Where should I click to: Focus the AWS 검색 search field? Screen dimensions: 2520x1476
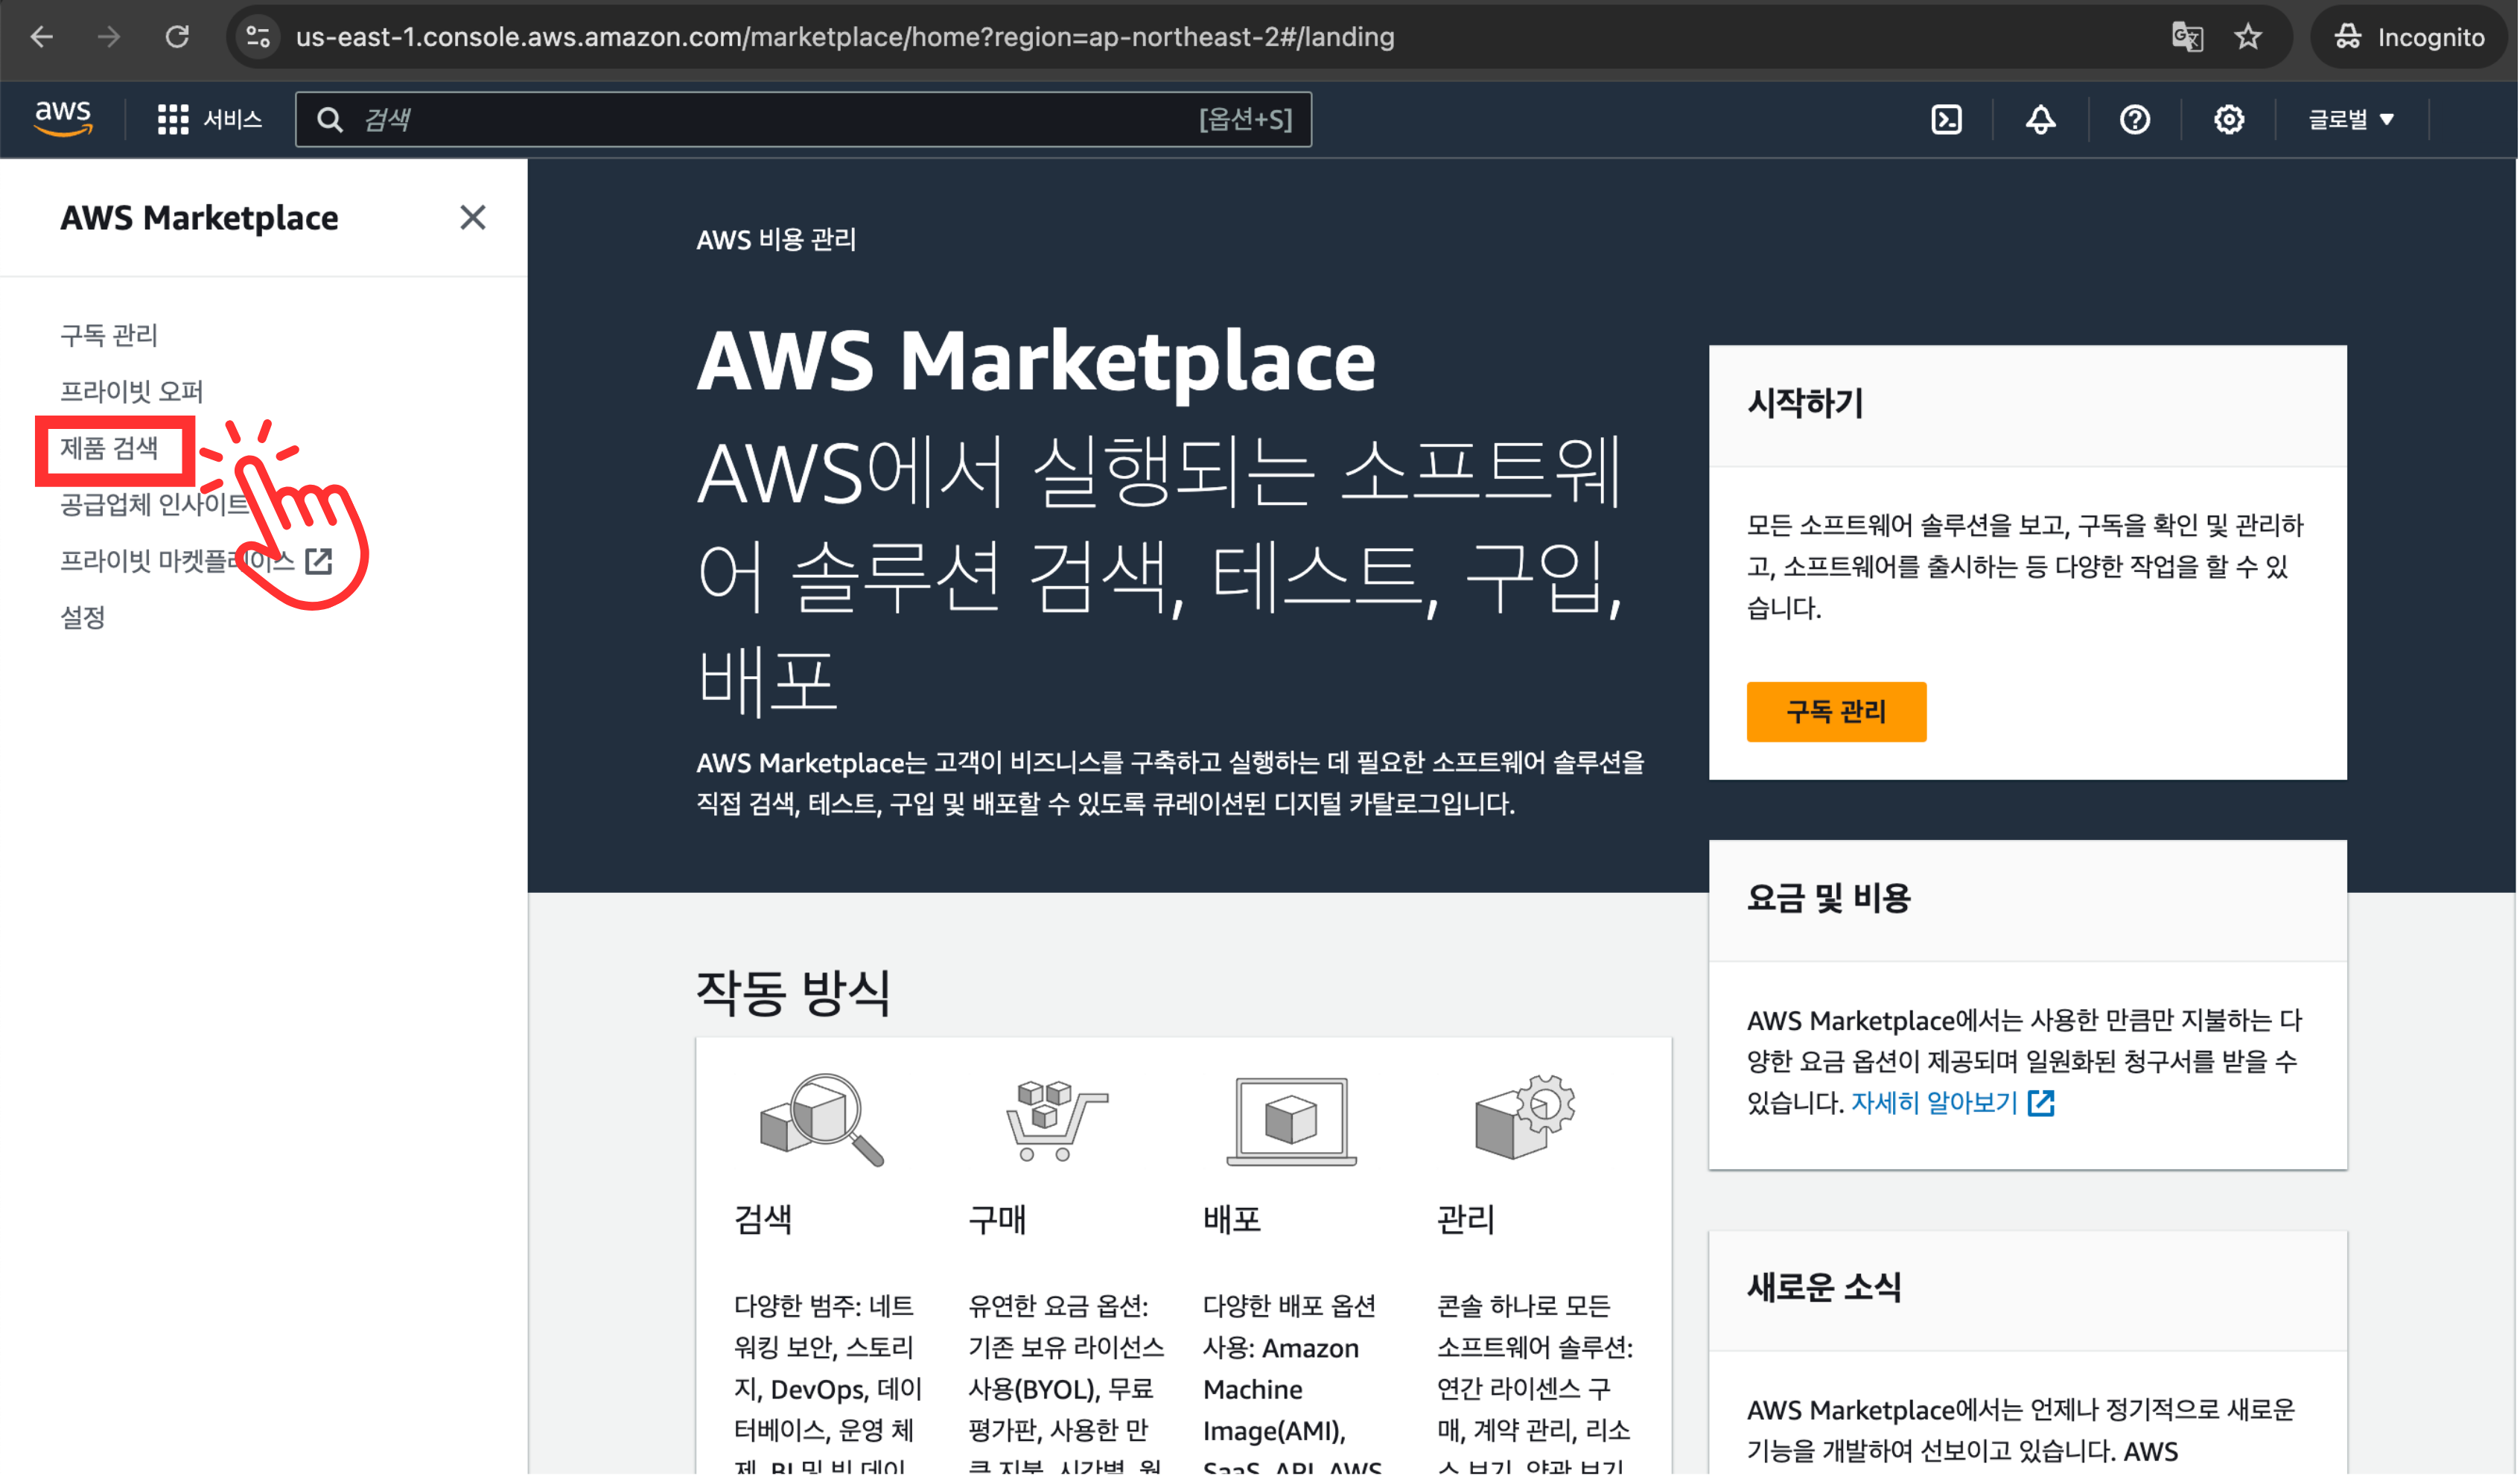point(803,120)
